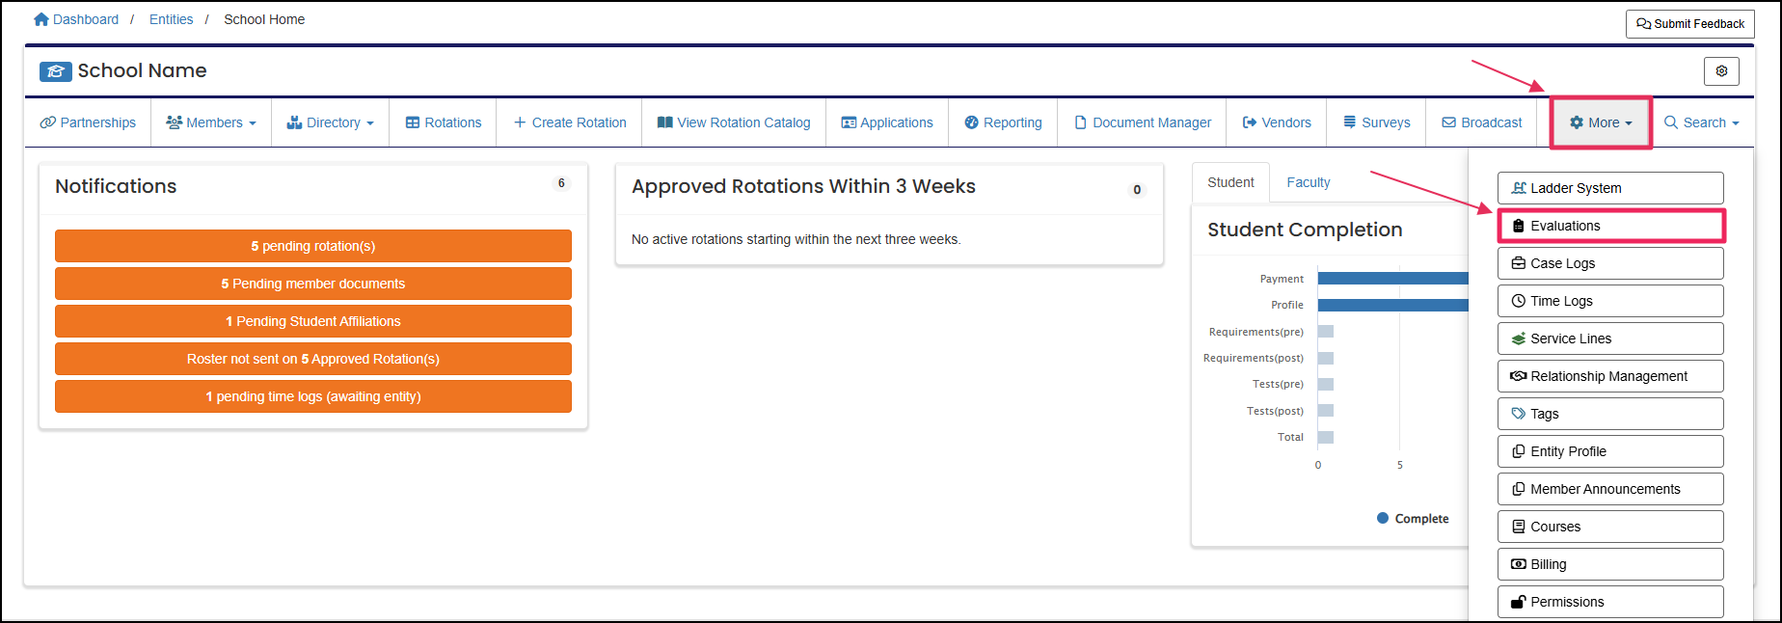Image resolution: width=1782 pixels, height=623 pixels.
Task: Open the settings gear button beside School Name
Action: [x=1721, y=71]
